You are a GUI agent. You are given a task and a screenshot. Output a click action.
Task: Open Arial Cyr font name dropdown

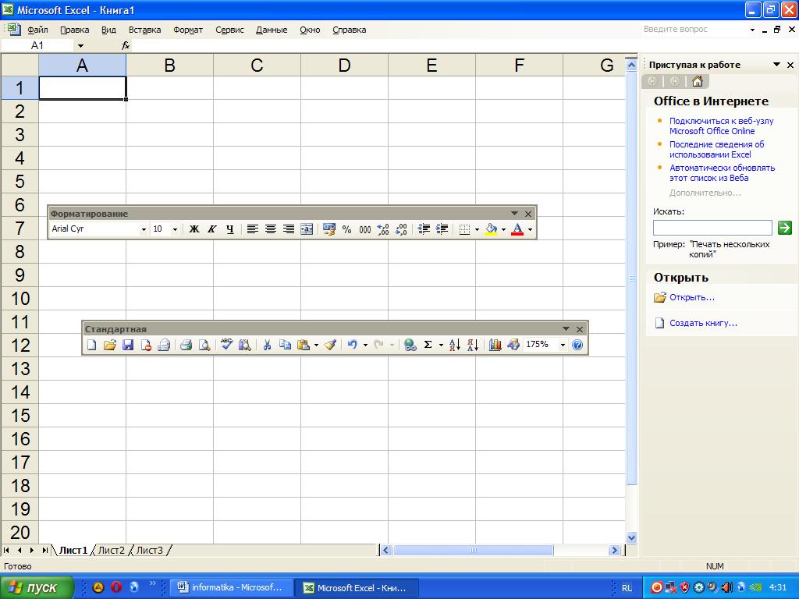tap(144, 229)
